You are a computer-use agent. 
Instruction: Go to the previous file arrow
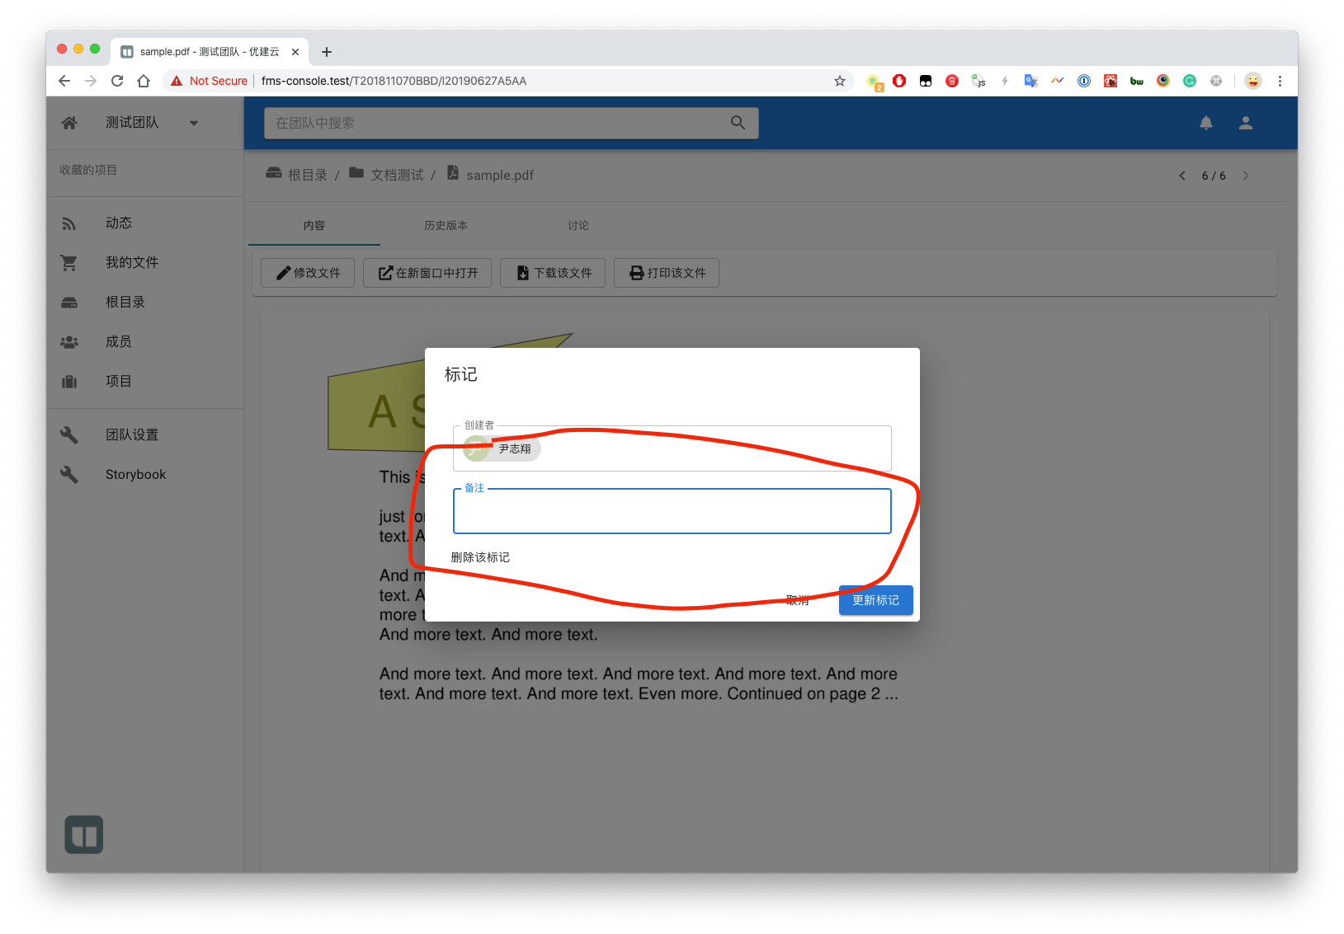tap(1182, 176)
